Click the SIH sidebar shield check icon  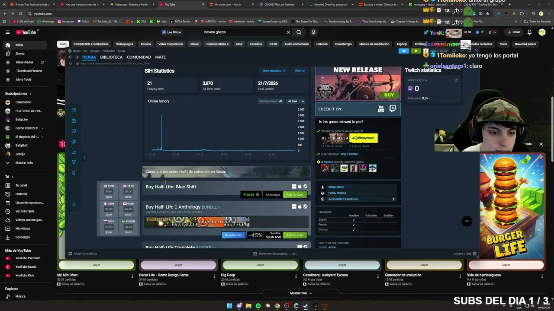tap(74, 131)
